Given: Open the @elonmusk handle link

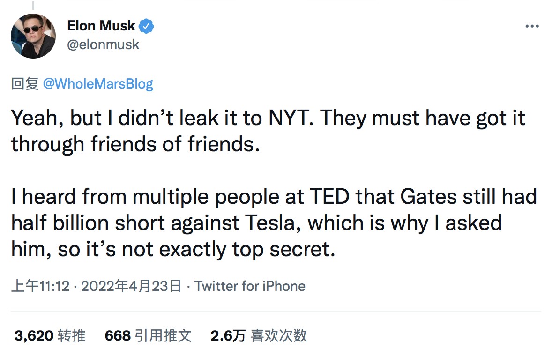Looking at the screenshot, I should point(104,44).
